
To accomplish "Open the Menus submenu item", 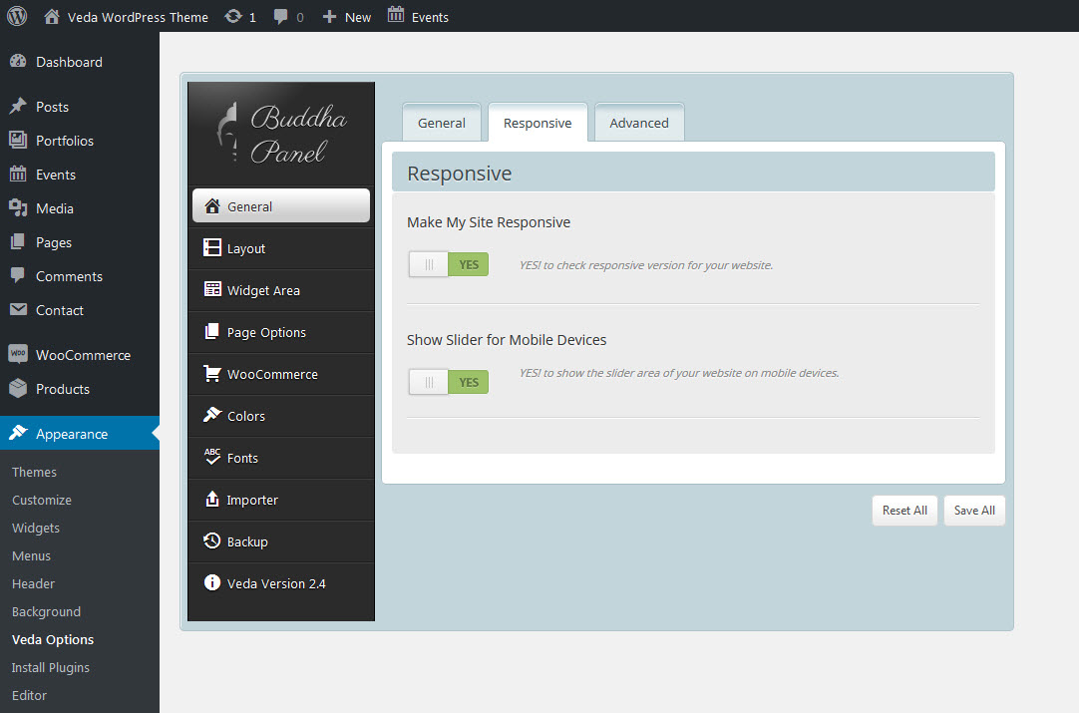I will [x=32, y=556].
